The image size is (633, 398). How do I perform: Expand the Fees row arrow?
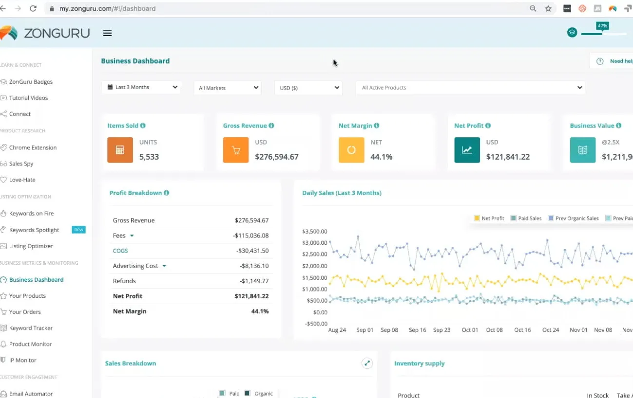132,236
